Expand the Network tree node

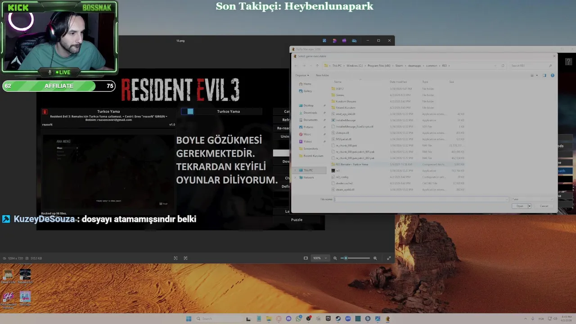(295, 177)
